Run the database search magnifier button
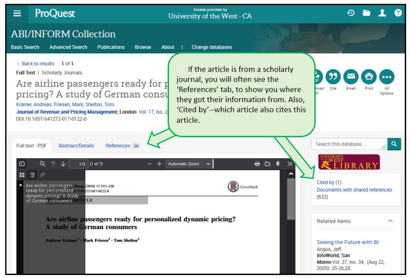The height and width of the screenshot is (278, 410). pyautogui.click(x=394, y=144)
